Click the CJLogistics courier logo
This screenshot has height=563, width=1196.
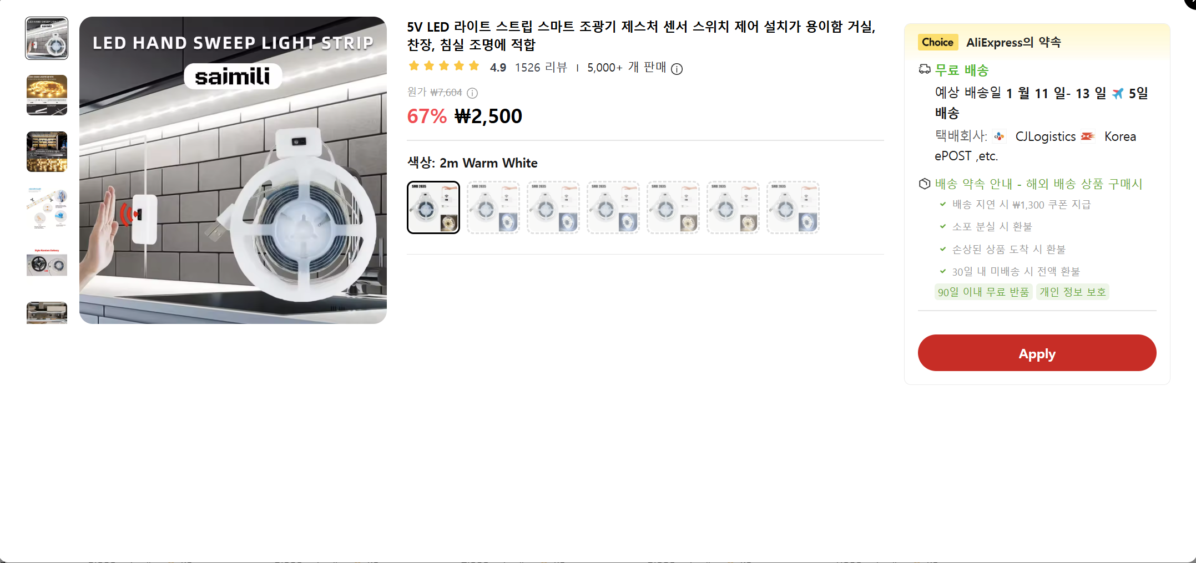(1000, 136)
